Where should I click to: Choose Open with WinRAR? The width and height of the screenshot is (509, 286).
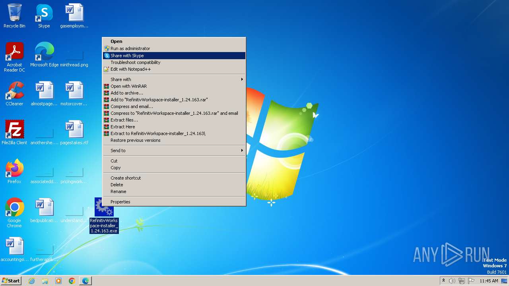click(x=174, y=86)
